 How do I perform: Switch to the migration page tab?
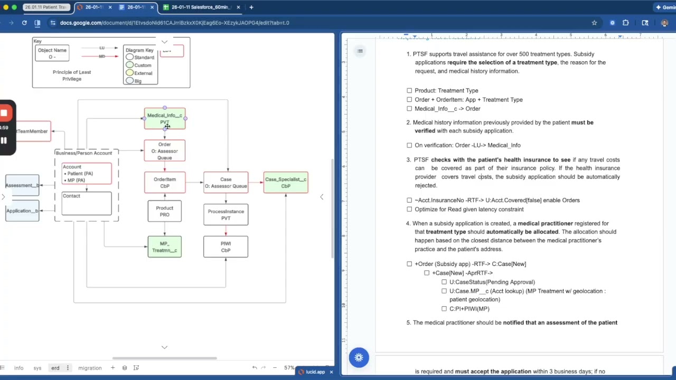point(90,368)
